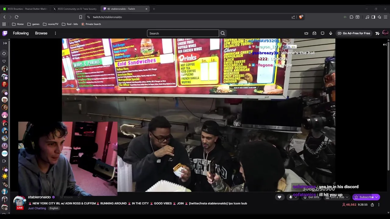
Task: Open the notification bell dropdown
Action: 293,197
